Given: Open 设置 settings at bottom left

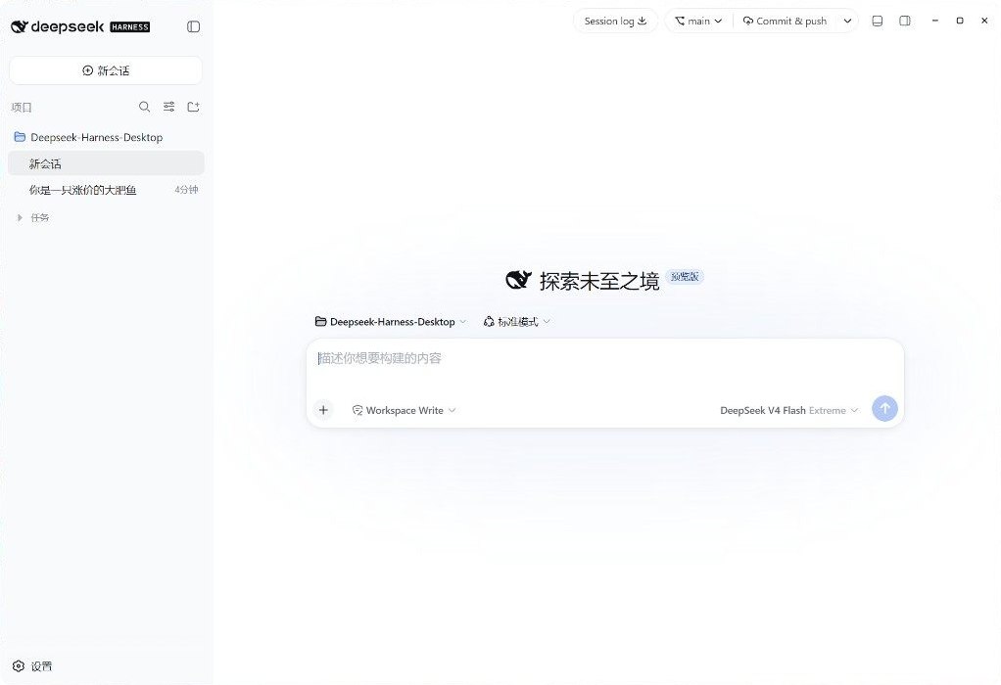Looking at the screenshot, I should [x=32, y=665].
